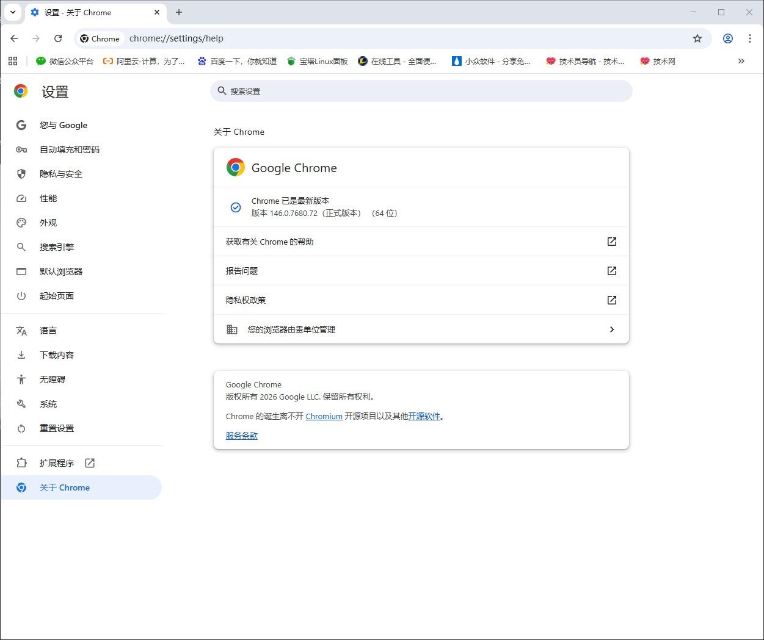Show hidden bookmarks via double chevron
The image size is (764, 640).
(741, 61)
